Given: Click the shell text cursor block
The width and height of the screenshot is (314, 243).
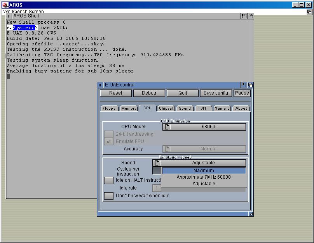Looking at the screenshot, I should point(9,76).
